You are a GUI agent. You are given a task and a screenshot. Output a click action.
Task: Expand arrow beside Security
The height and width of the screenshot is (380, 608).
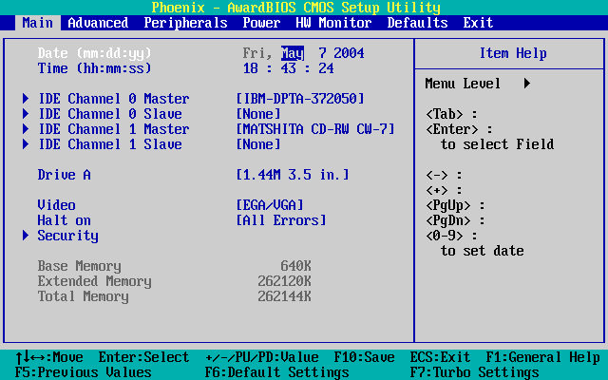coord(26,236)
